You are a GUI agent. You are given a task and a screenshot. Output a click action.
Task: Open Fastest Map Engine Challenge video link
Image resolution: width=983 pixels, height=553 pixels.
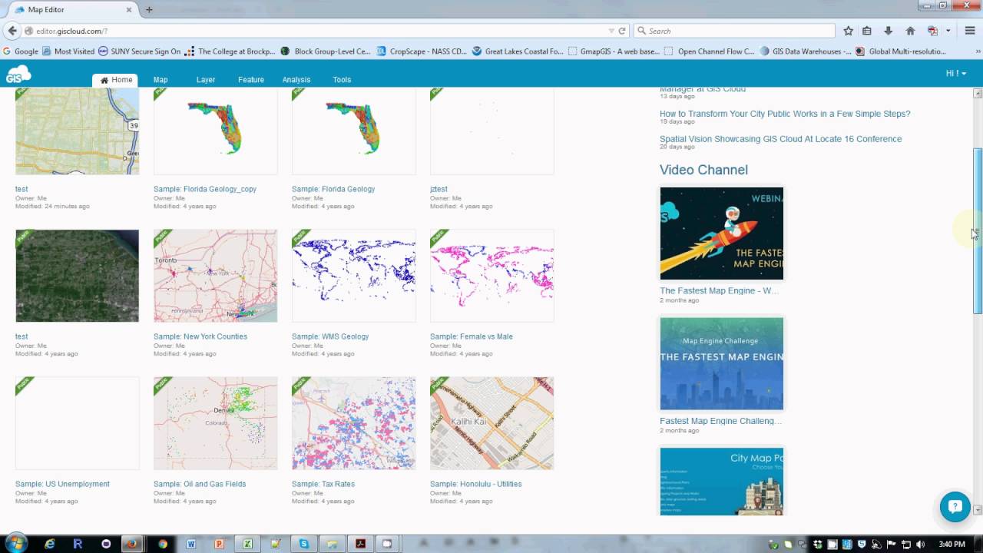point(720,421)
